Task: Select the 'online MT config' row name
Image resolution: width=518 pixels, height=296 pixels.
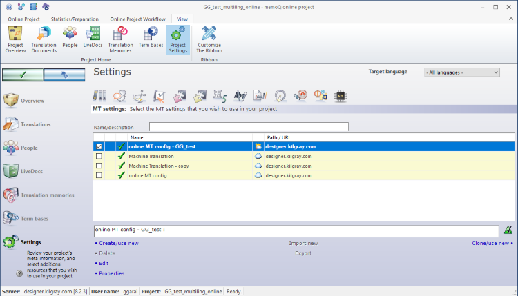Action: pyautogui.click(x=148, y=175)
